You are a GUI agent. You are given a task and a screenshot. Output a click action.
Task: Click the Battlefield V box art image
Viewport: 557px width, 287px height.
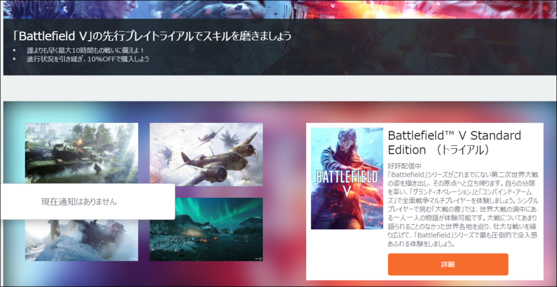pyautogui.click(x=346, y=178)
